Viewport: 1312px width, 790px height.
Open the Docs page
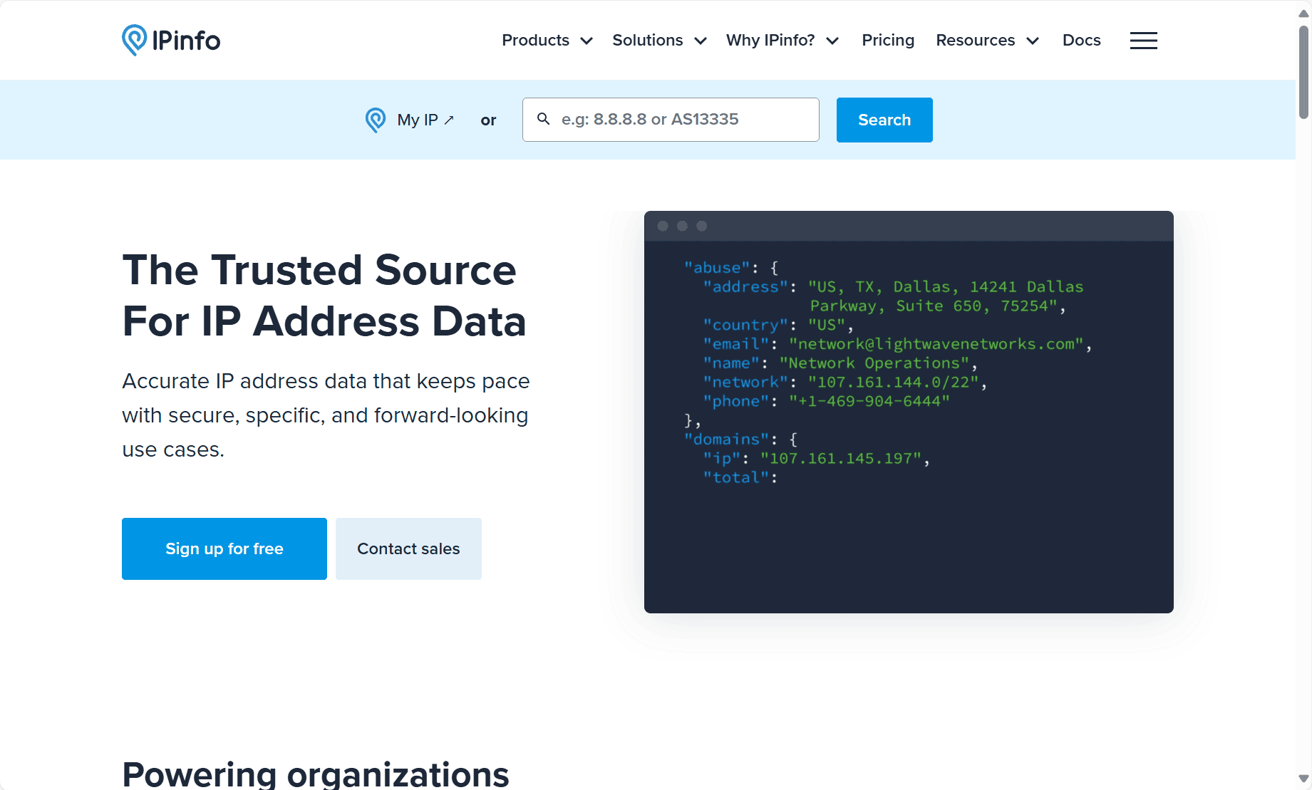coord(1081,41)
